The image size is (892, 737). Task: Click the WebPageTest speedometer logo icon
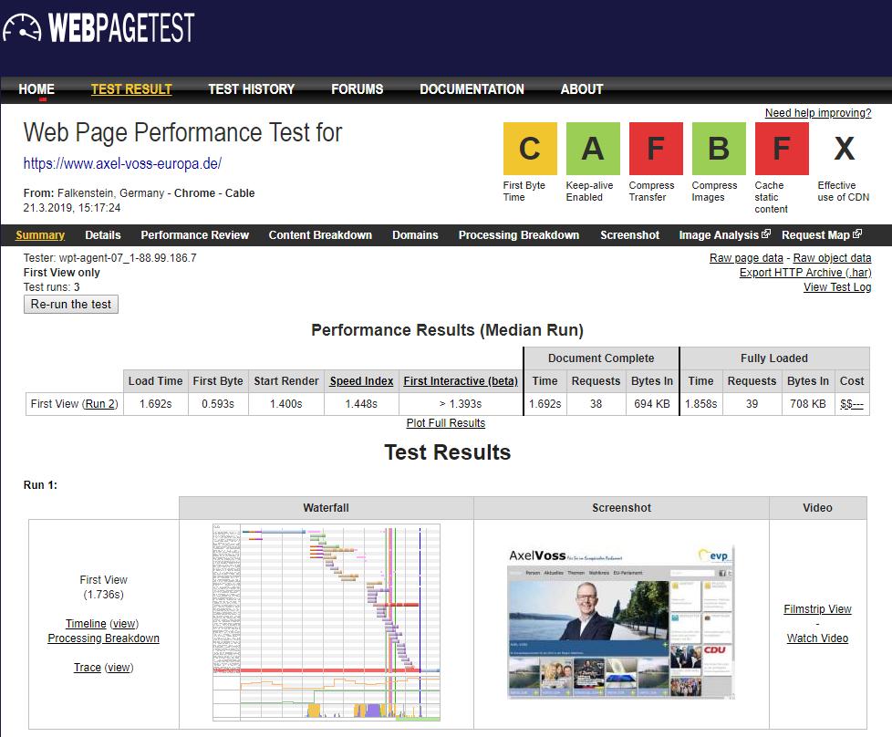[22, 26]
